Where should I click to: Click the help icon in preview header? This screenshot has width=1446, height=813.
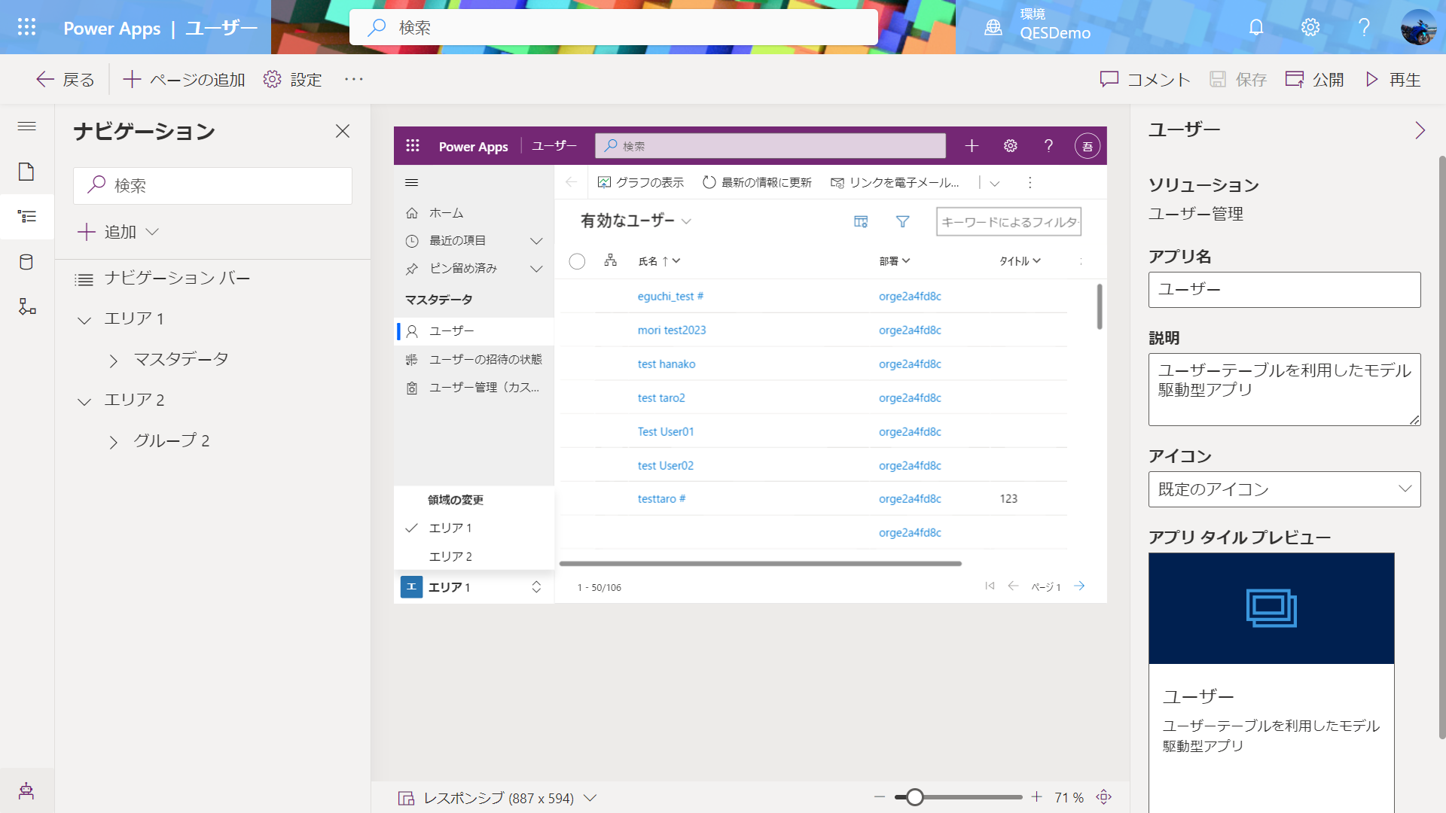point(1048,146)
